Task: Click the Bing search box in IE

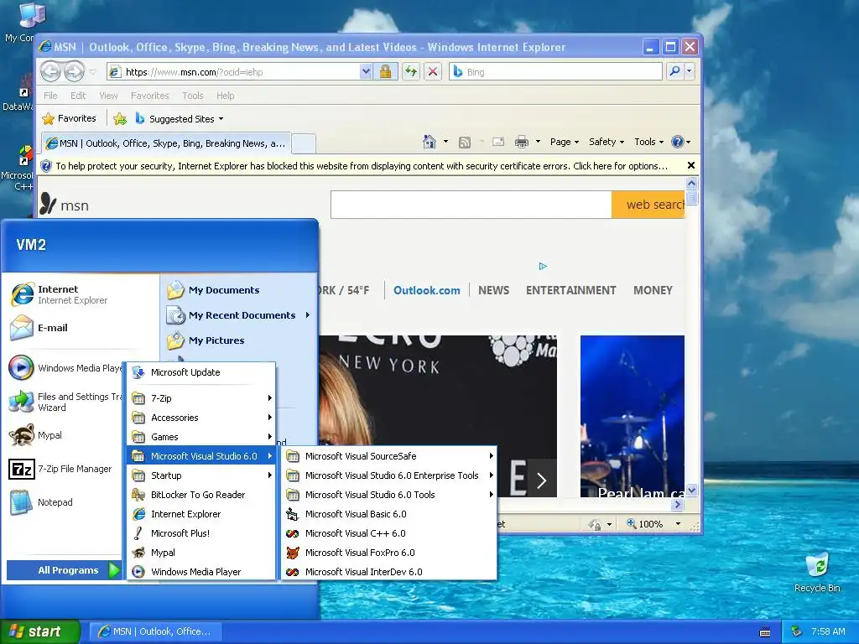Action: (x=555, y=72)
